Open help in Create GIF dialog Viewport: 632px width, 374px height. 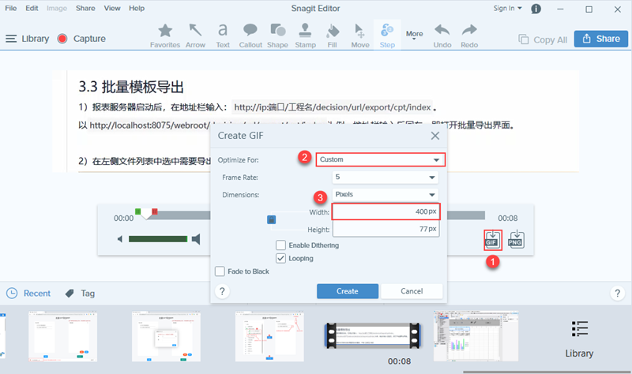click(222, 291)
